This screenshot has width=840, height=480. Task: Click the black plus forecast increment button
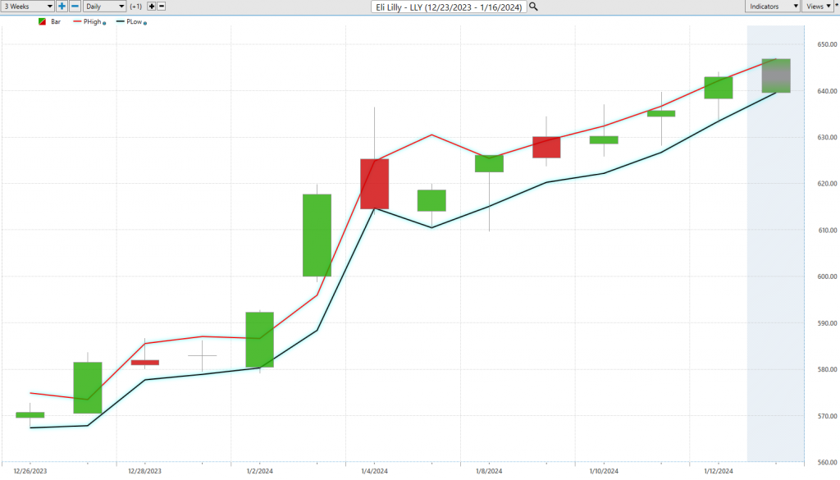152,7
